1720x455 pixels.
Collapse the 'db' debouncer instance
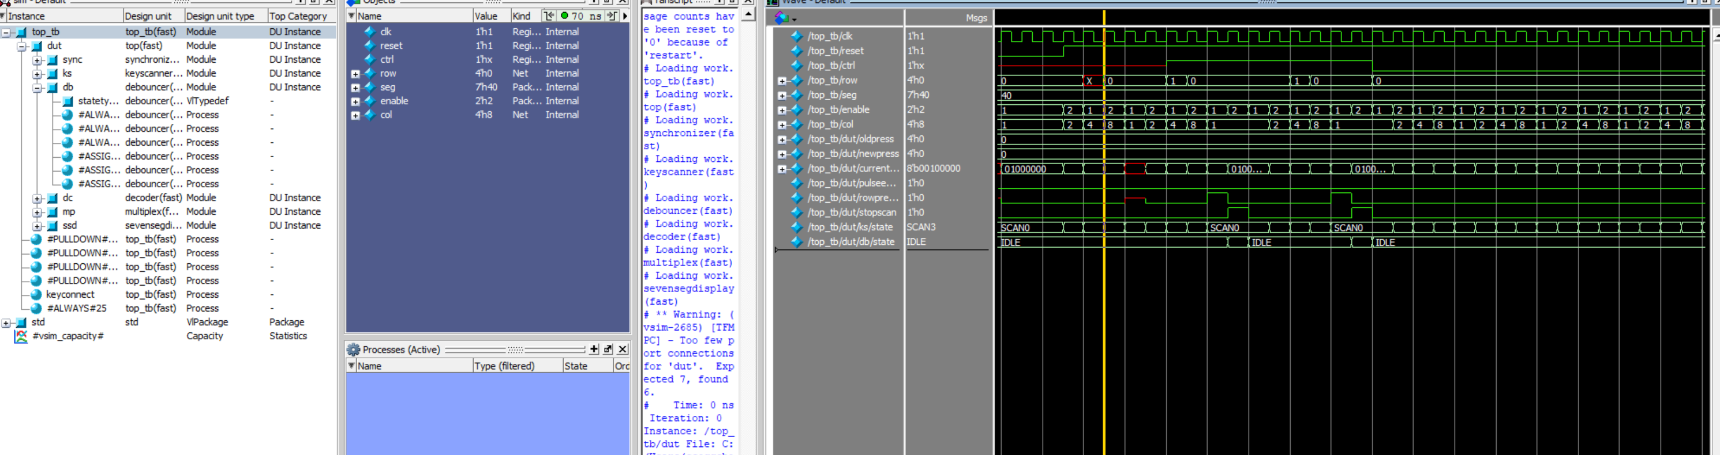click(38, 88)
